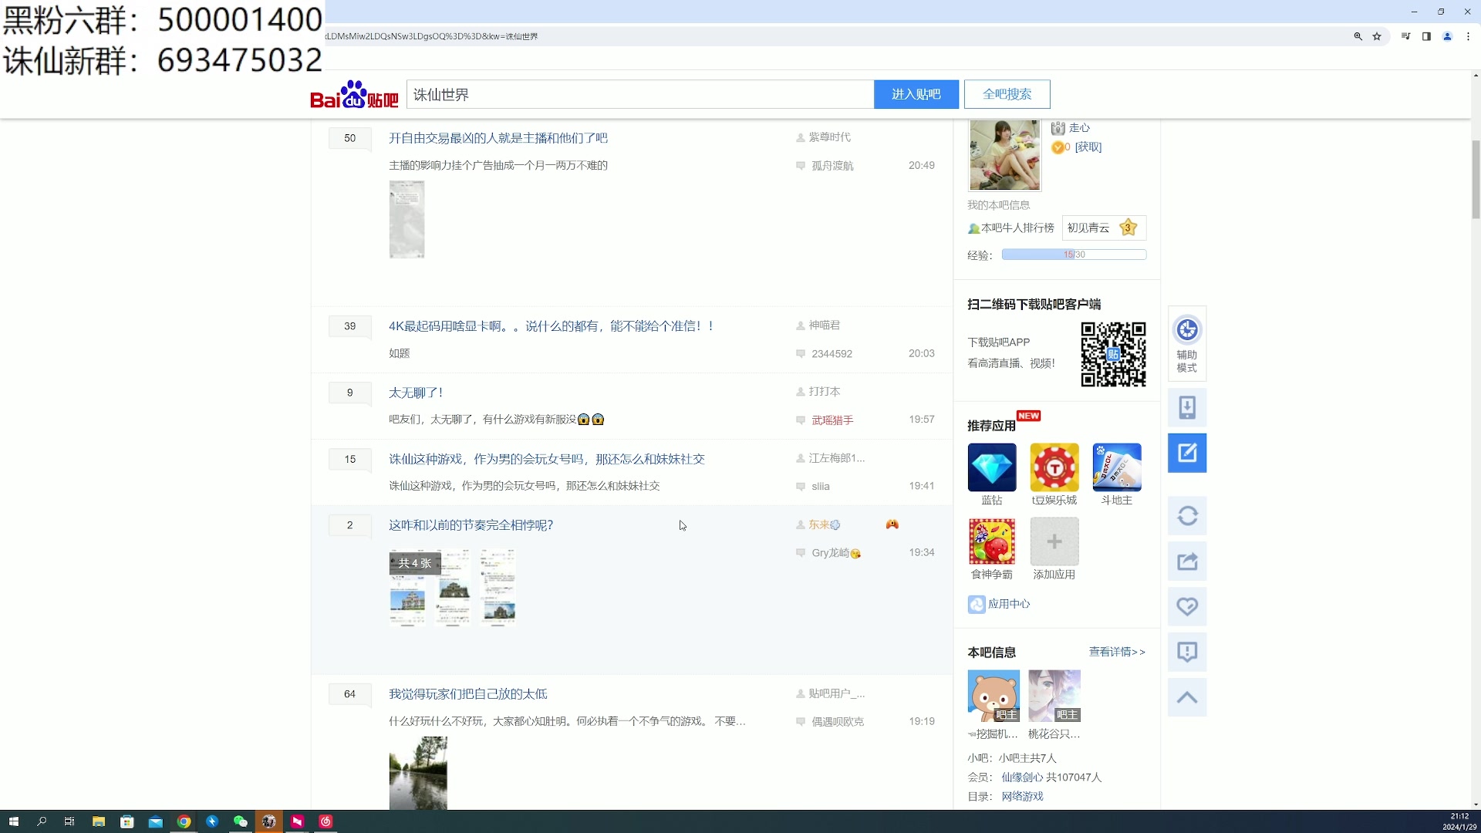The image size is (1481, 833).
Task: Open the 查看详情 link in 本吧信息
Action: 1117,652
